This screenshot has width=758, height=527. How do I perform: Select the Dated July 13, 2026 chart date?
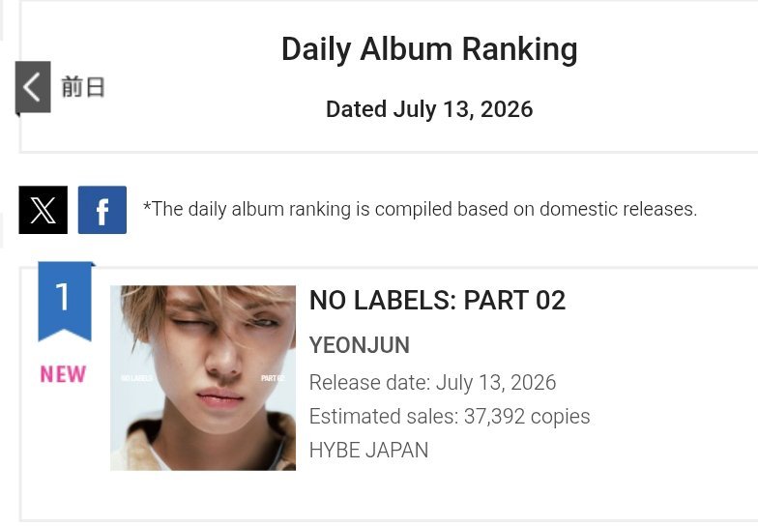(429, 109)
